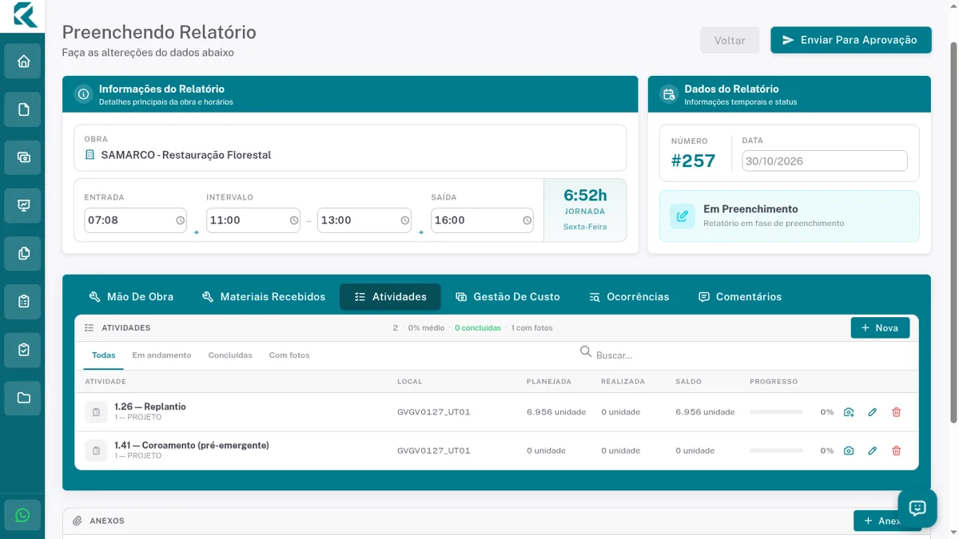The width and height of the screenshot is (959, 539).
Task: Open the clipboard list icon in the sidebar
Action: [23, 302]
